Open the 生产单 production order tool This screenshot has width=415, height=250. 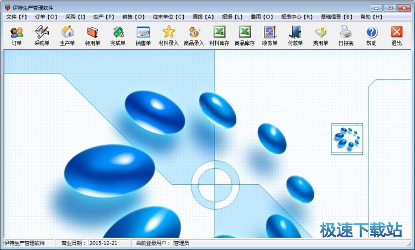coord(67,36)
